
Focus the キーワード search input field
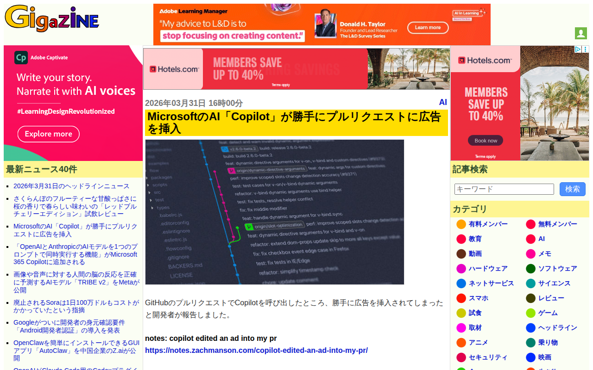click(504, 189)
